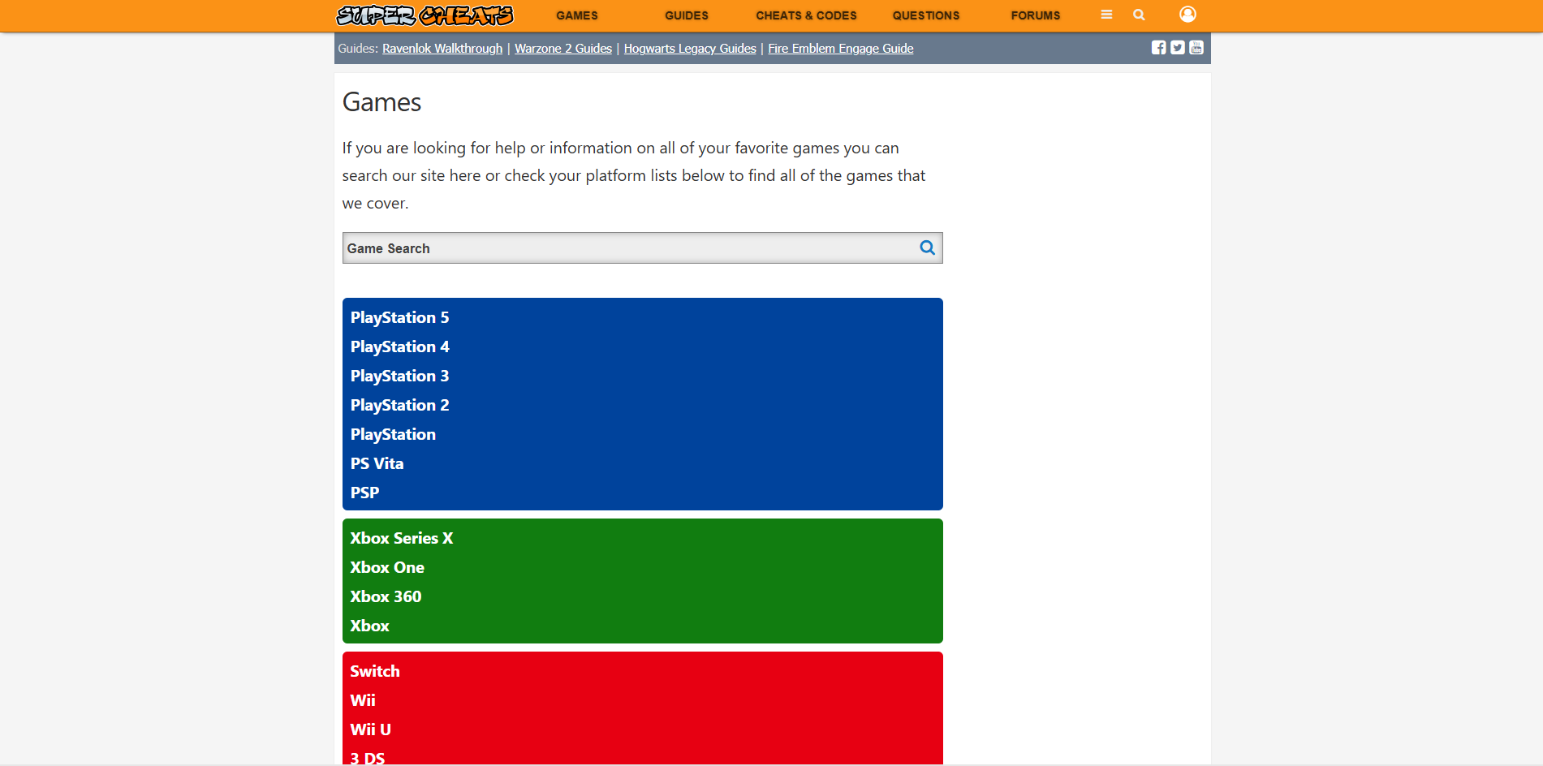Select the 3 DS platform
1543x766 pixels.
point(368,758)
